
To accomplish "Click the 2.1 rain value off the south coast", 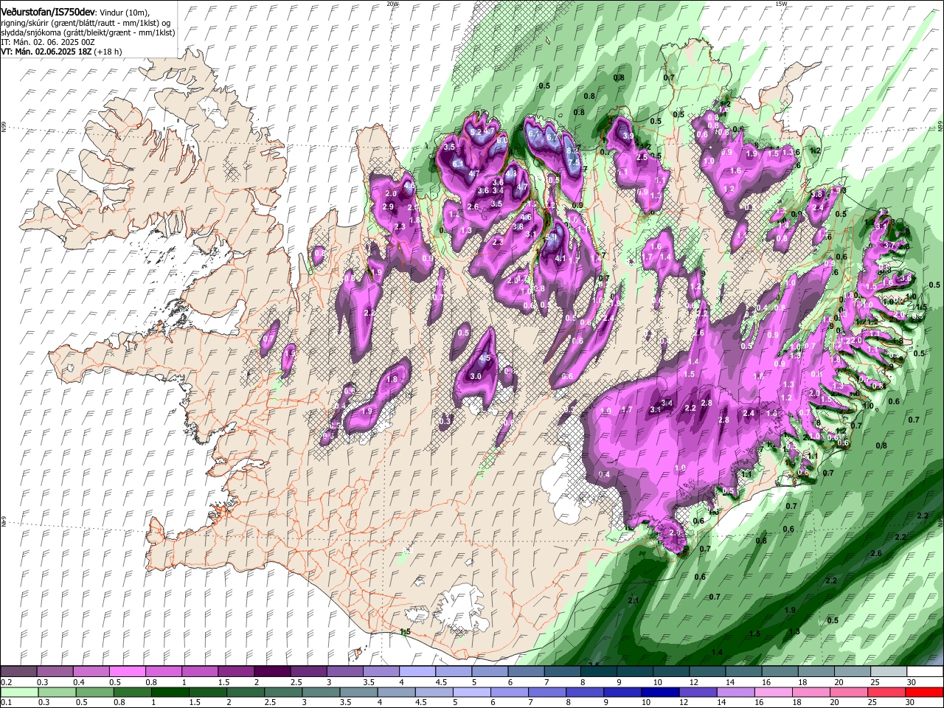I will [x=633, y=601].
